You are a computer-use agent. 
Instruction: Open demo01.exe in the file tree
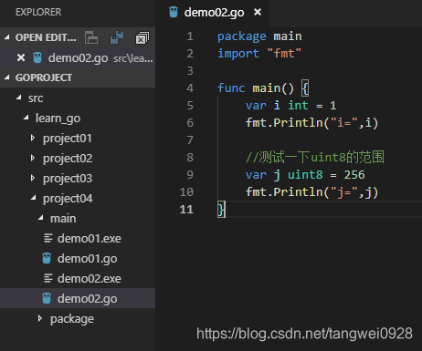click(78, 238)
